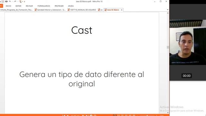Expand the open documents list arrow
Viewport: 206px width, 116px height.
click(167, 10)
